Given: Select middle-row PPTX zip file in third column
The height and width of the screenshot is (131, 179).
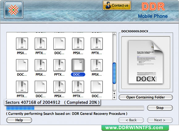Looking at the screenshot, I should [59, 65].
